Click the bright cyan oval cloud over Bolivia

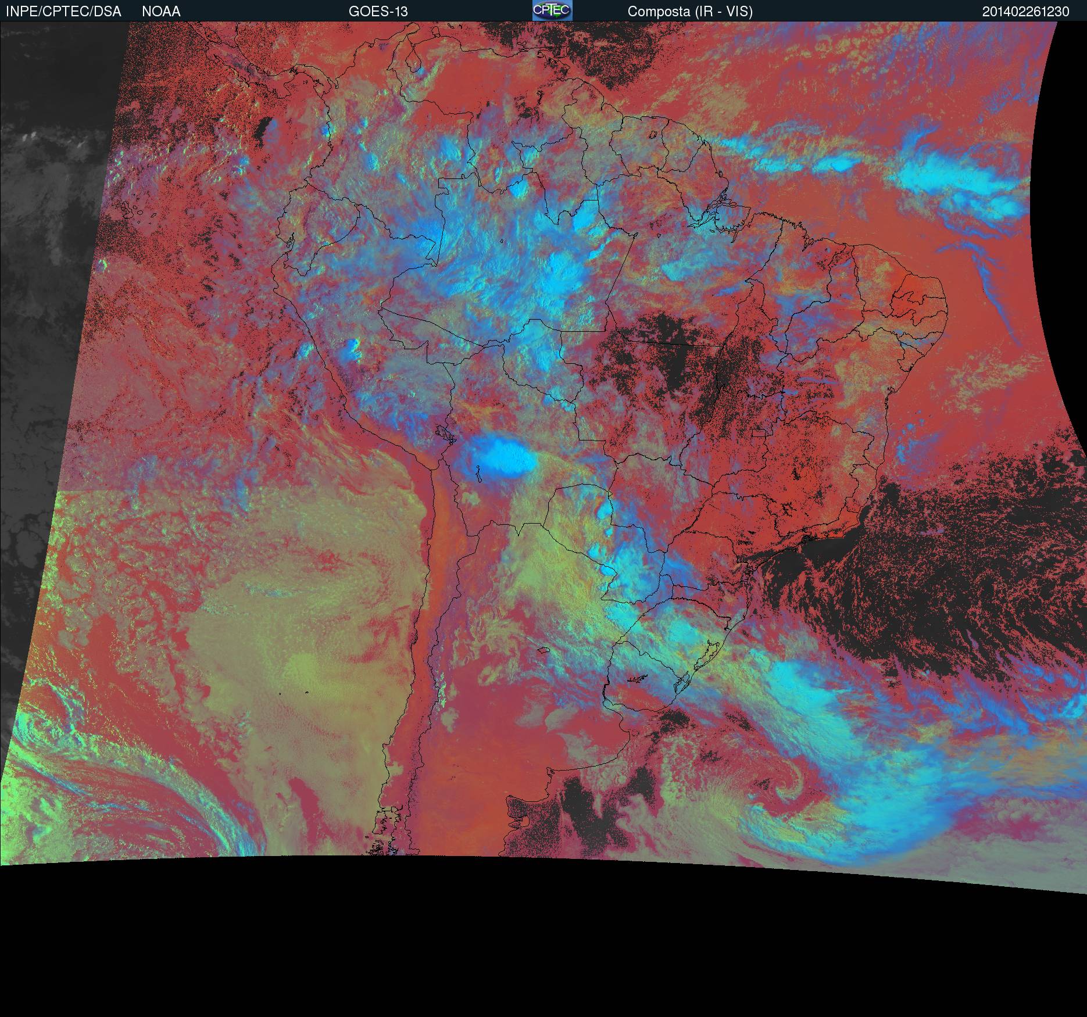(503, 457)
